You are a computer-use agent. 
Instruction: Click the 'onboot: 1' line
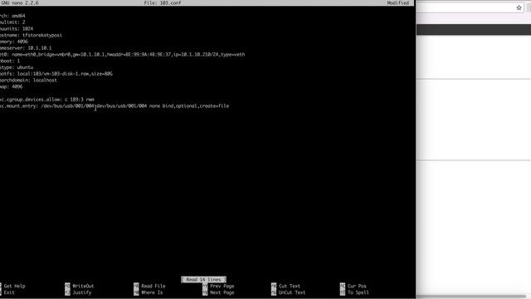(10, 61)
